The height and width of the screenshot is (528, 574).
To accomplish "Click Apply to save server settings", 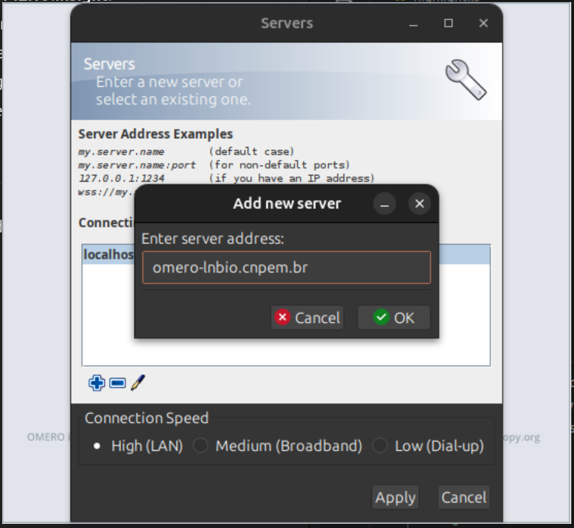I will (x=395, y=497).
